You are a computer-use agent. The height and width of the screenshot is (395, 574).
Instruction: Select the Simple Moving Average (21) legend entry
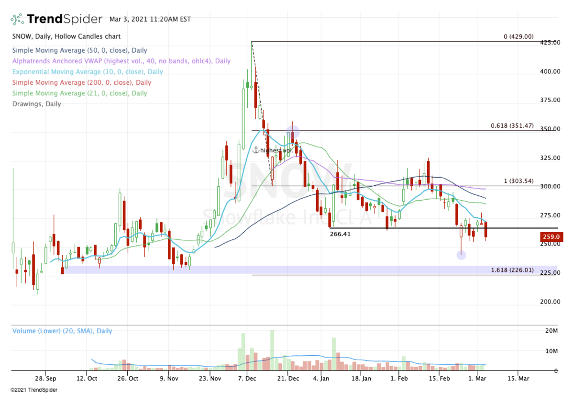coord(80,93)
